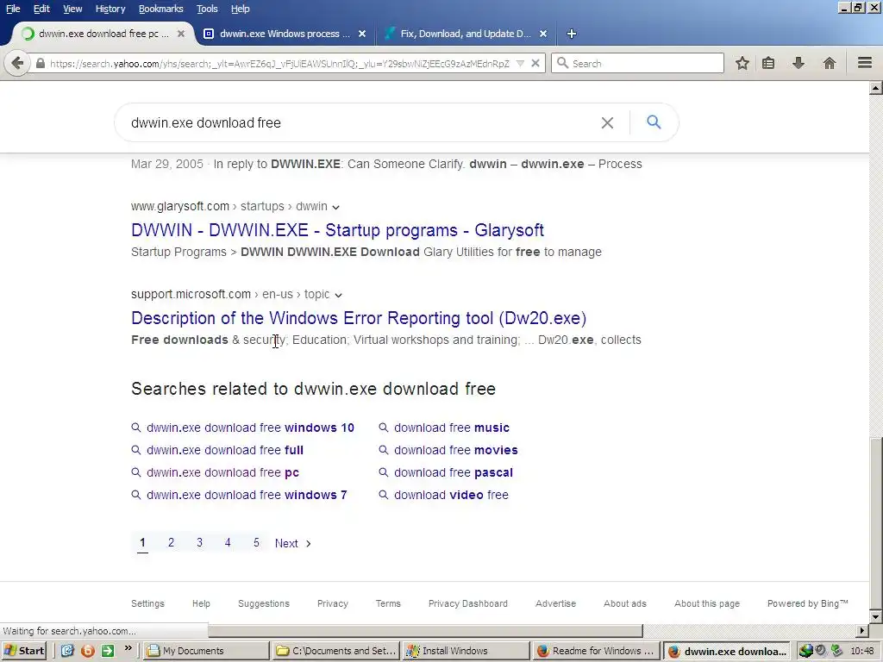
Task: Click the URL address bar
Action: pyautogui.click(x=279, y=64)
